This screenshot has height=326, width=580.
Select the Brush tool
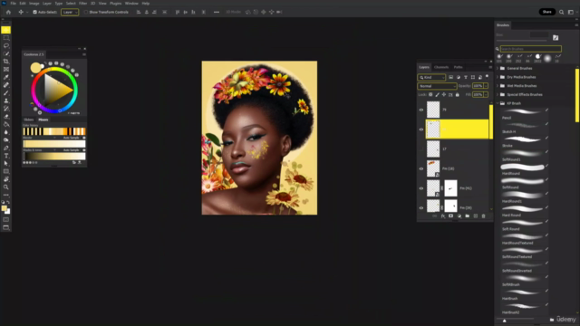pyautogui.click(x=6, y=92)
